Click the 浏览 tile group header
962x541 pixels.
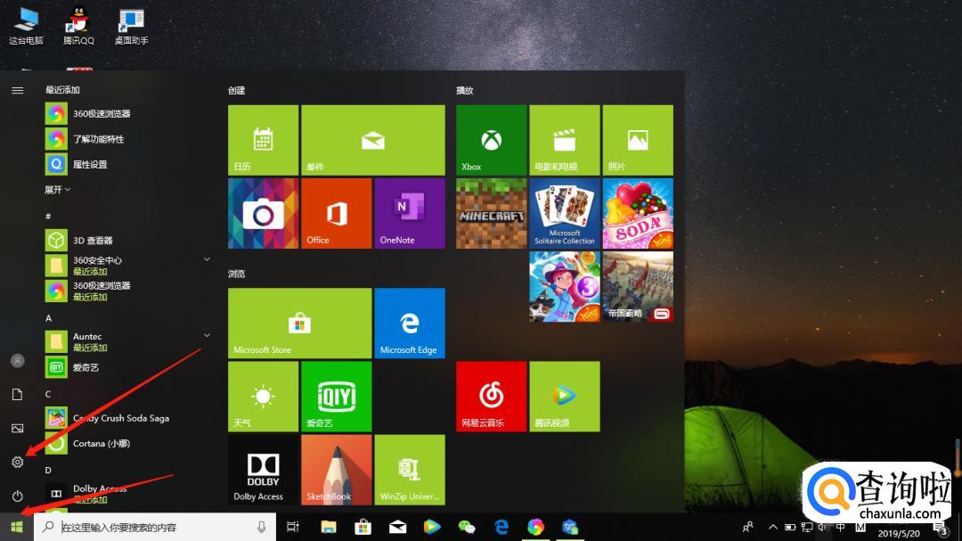click(x=237, y=274)
